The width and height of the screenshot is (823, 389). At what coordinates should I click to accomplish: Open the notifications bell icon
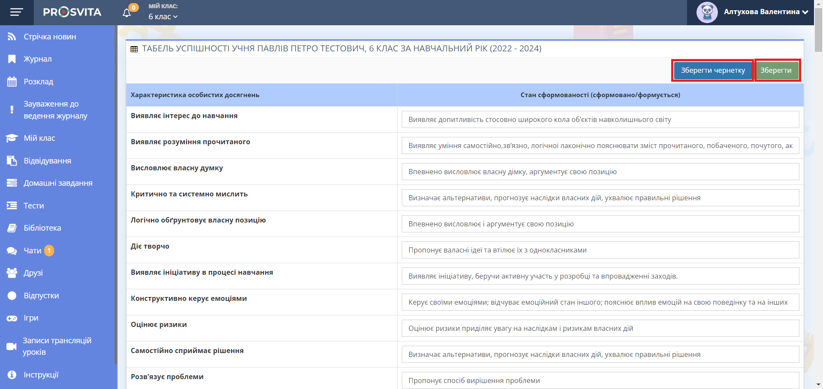(x=127, y=13)
